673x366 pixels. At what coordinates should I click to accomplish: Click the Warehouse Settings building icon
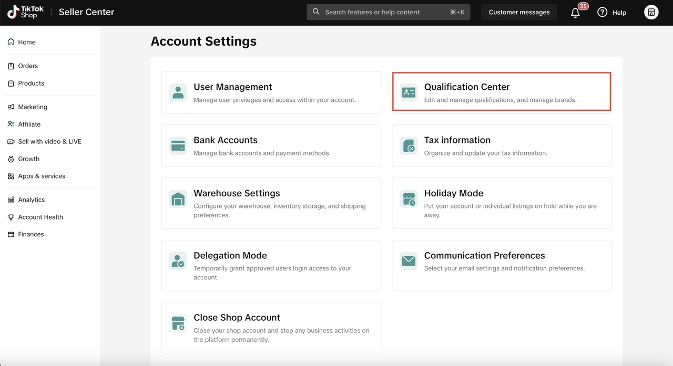point(178,199)
